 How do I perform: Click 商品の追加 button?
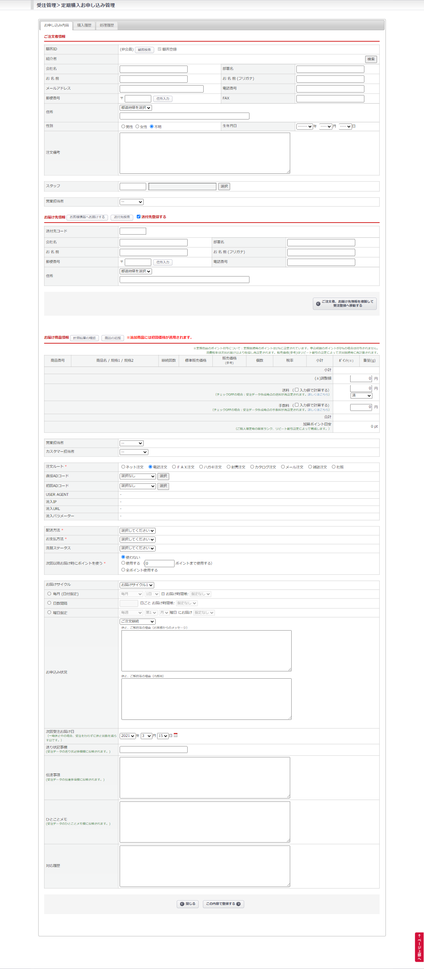point(113,338)
